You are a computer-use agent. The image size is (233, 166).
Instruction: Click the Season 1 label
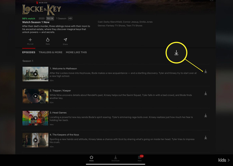click(28, 61)
